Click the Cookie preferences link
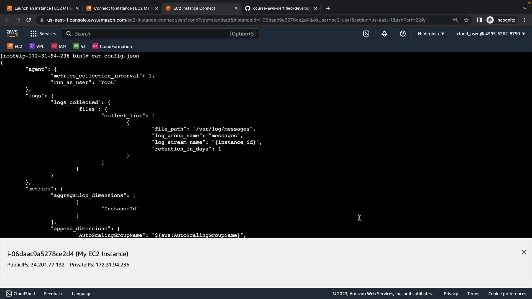 507,293
